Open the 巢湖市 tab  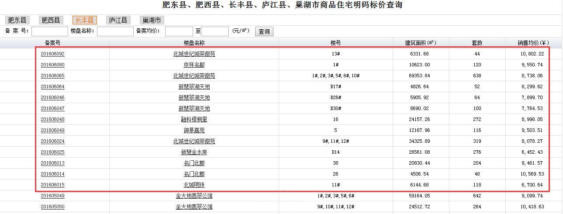coord(152,20)
